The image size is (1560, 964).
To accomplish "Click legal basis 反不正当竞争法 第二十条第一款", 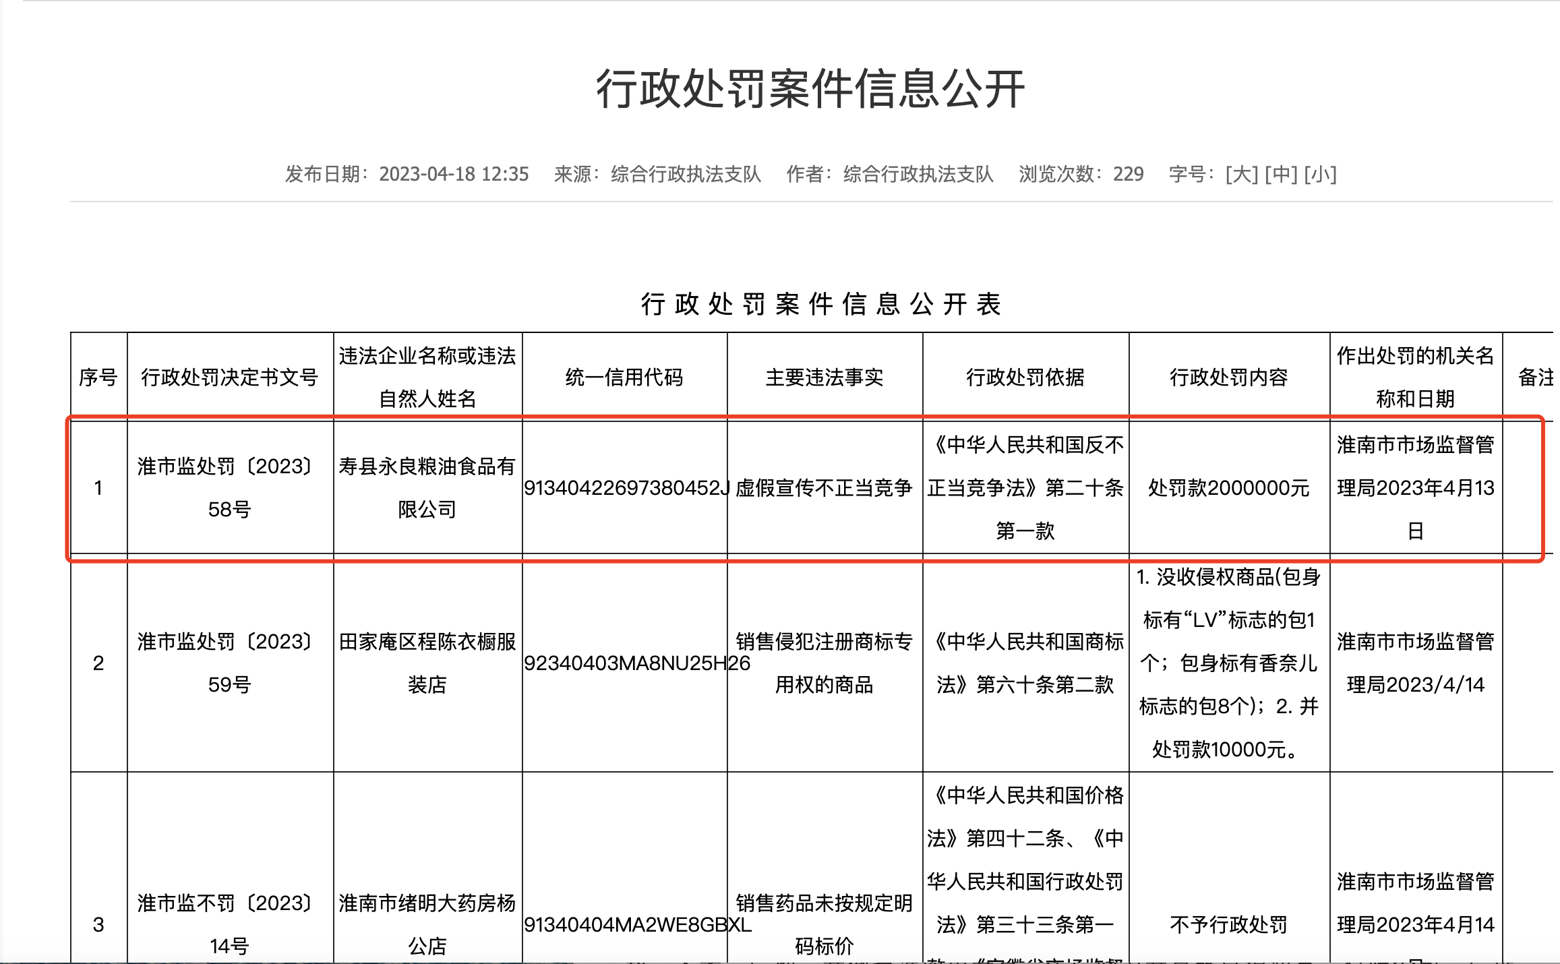I will pos(1025,487).
